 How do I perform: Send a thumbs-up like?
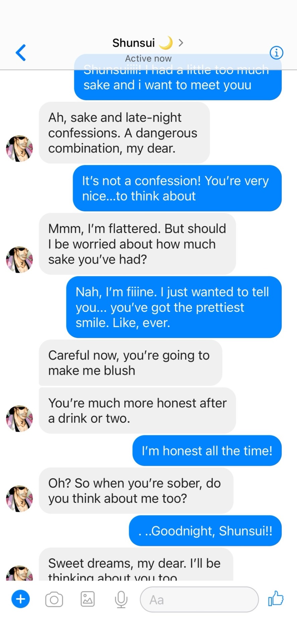(x=276, y=599)
